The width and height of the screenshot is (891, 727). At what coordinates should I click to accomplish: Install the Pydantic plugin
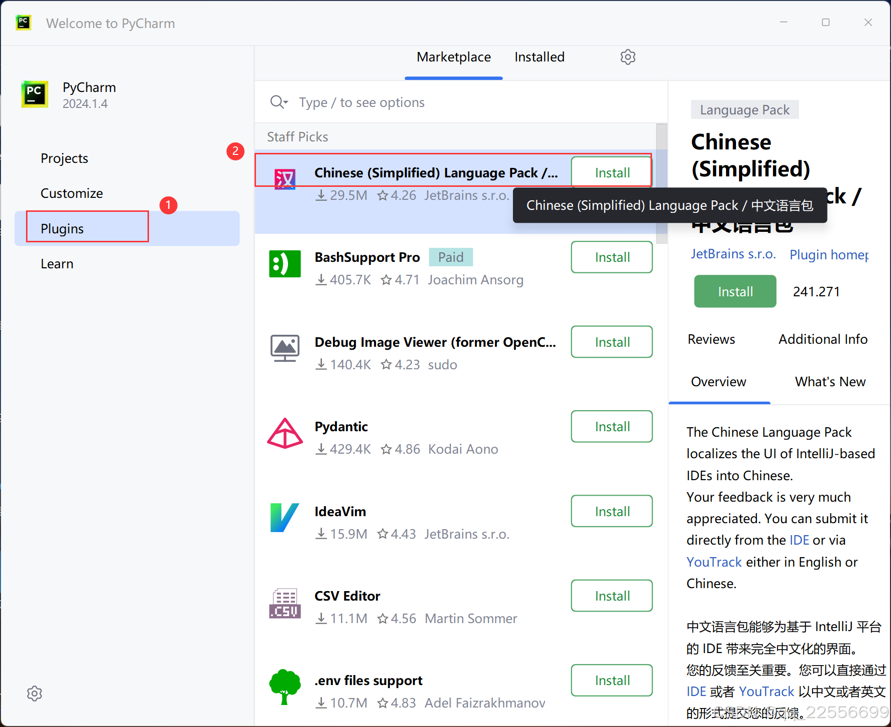point(611,427)
